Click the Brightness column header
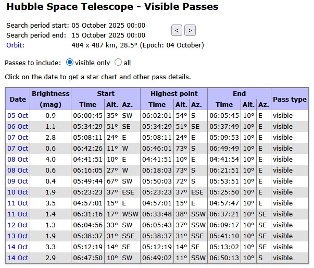The image size is (314, 268). pos(51,94)
